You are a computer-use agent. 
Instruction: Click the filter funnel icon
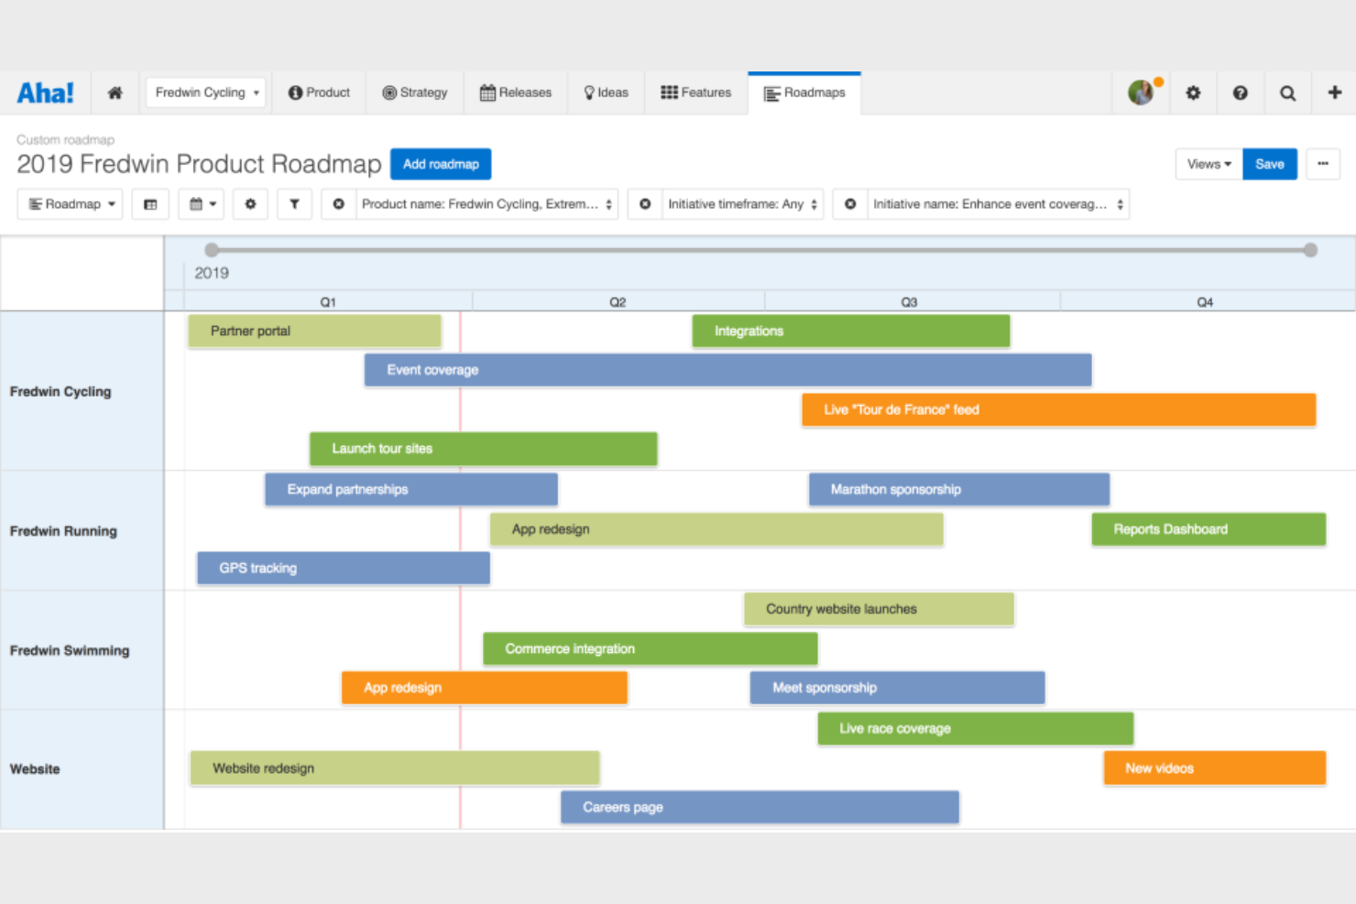click(x=294, y=204)
